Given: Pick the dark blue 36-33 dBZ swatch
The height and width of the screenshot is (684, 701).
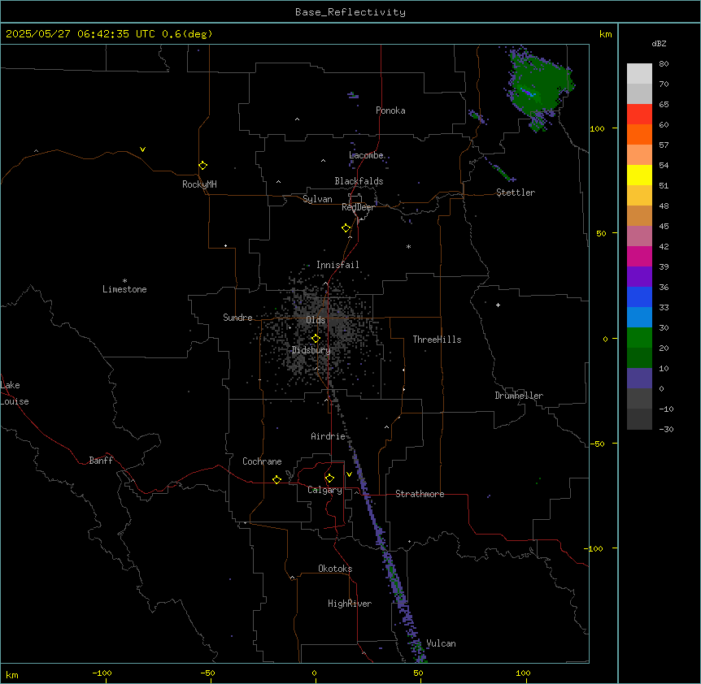Looking at the screenshot, I should tap(639, 297).
